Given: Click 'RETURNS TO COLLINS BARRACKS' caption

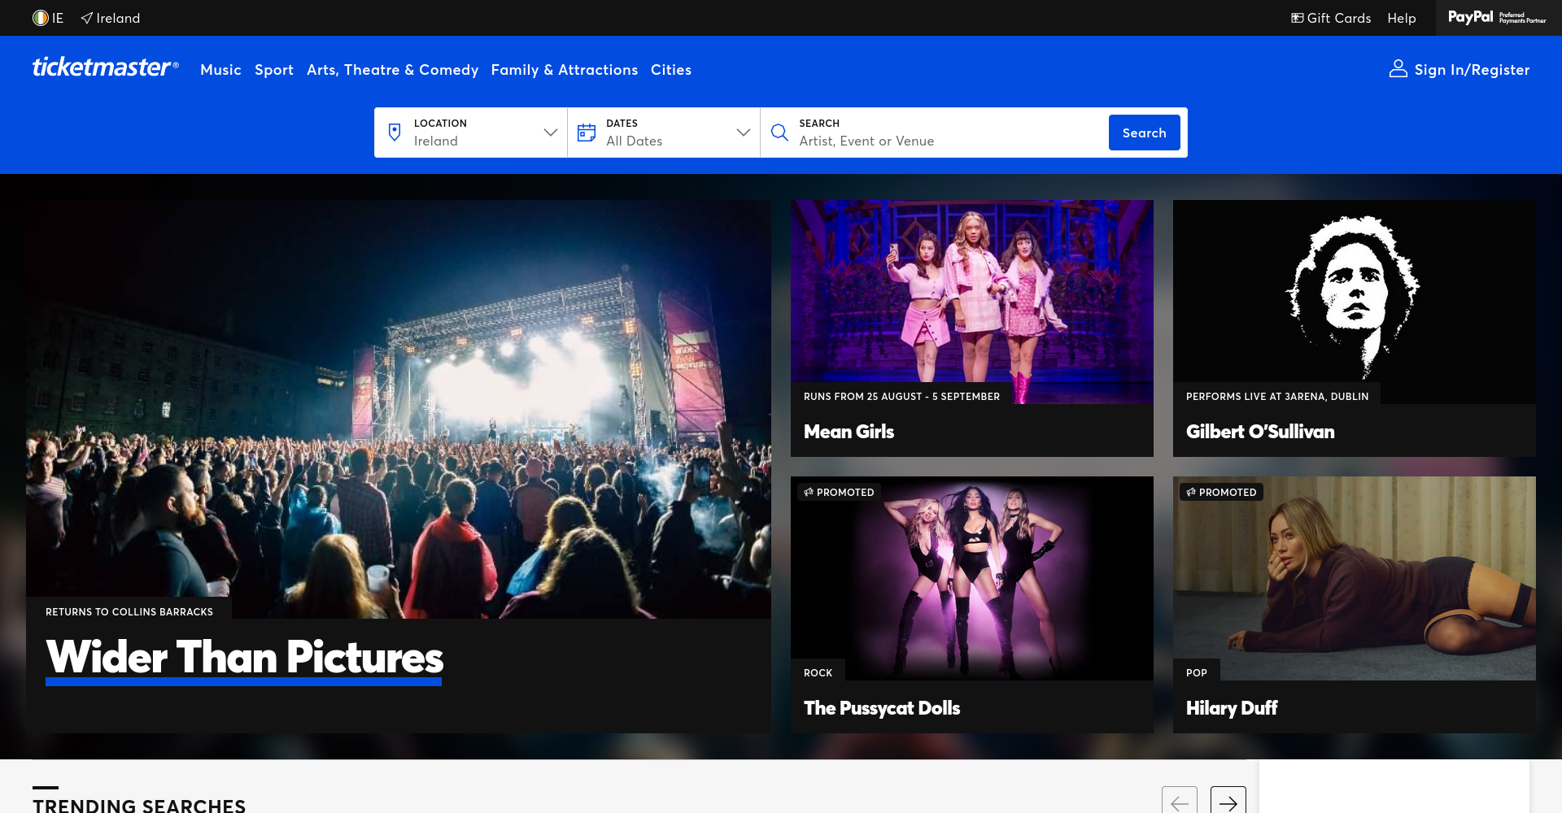Looking at the screenshot, I should pos(129,612).
